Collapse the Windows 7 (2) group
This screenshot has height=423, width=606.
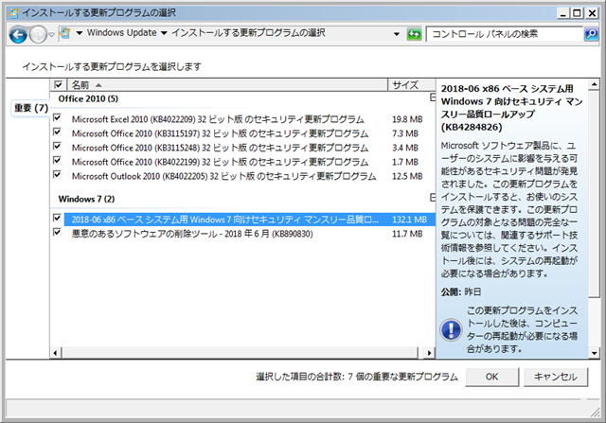pyautogui.click(x=433, y=198)
